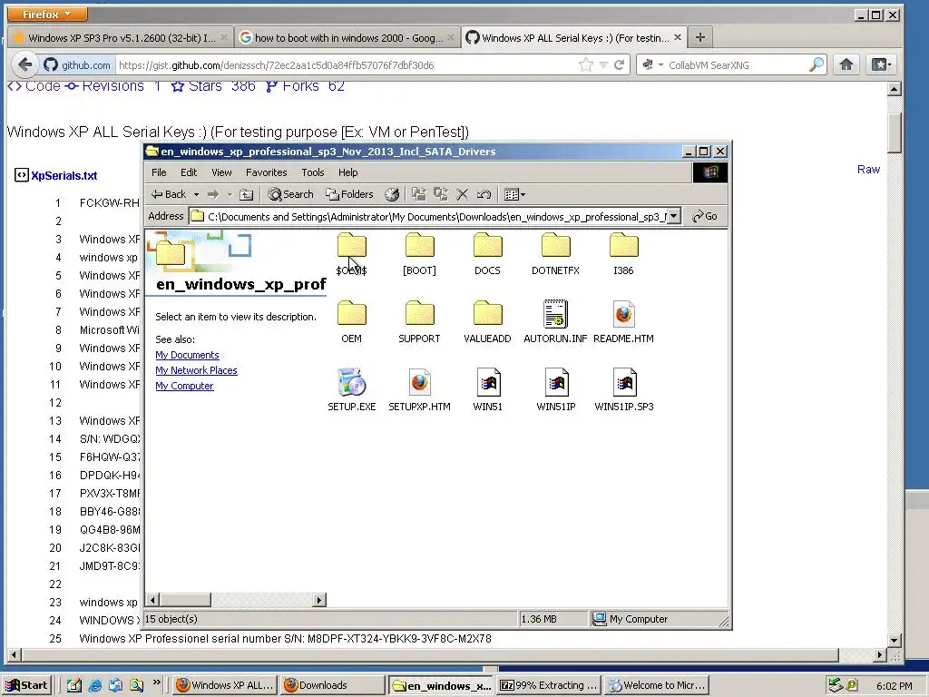Reload the Firefox page
The height and width of the screenshot is (697, 929).
pos(619,65)
